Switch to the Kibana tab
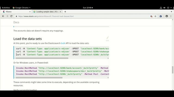This screenshot has width=174, height=97. tap(16, 12)
